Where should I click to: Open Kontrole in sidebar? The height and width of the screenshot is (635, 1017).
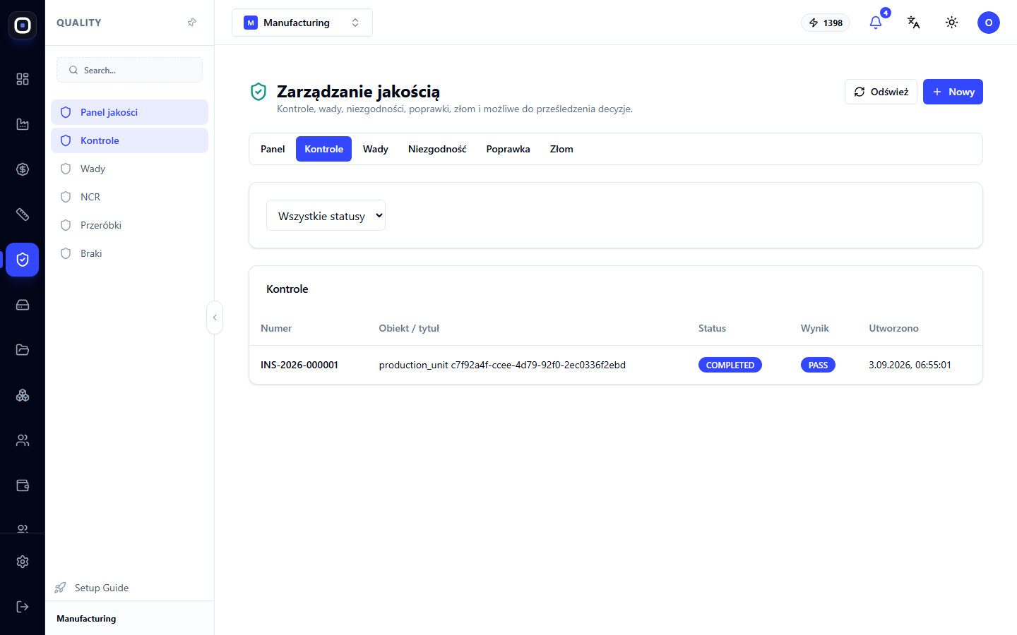[129, 140]
